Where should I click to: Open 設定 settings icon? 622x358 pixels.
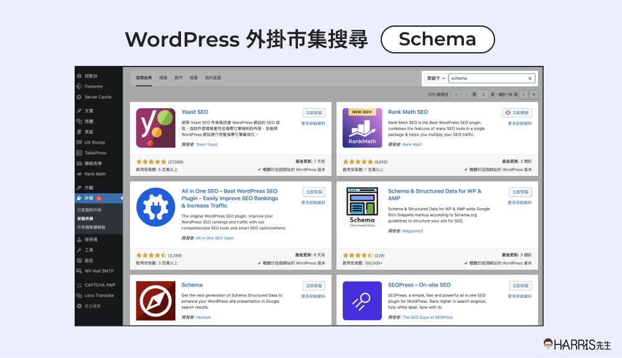[x=80, y=260]
